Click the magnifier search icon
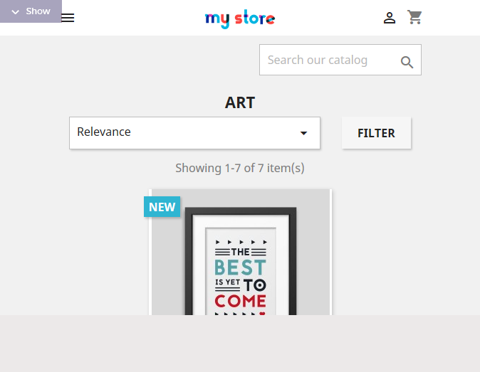 (407, 62)
